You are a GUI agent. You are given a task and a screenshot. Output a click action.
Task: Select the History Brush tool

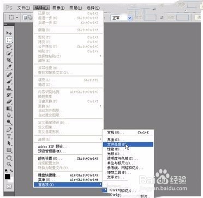point(9,95)
